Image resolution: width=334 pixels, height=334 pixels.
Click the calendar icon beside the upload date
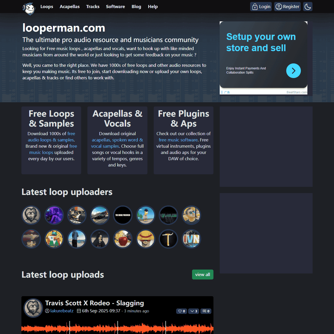[79, 311]
